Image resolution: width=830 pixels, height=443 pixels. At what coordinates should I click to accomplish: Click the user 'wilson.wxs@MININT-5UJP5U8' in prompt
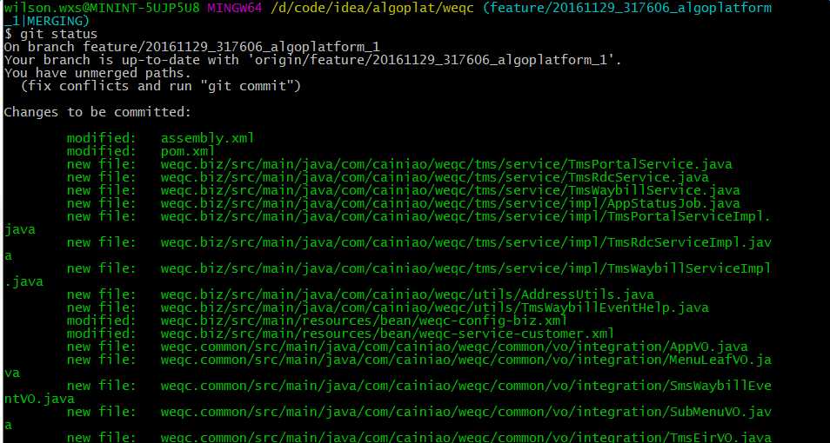click(x=102, y=8)
